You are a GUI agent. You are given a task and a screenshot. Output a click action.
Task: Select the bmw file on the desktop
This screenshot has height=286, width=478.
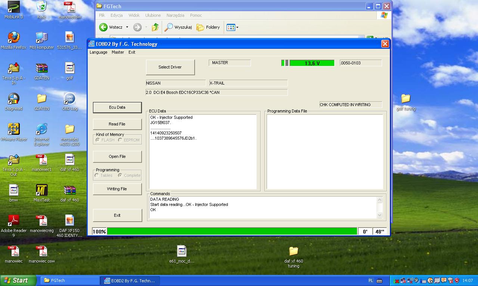[14, 193]
